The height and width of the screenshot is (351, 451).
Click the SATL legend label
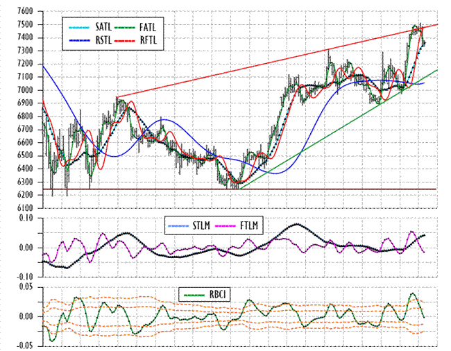103,27
